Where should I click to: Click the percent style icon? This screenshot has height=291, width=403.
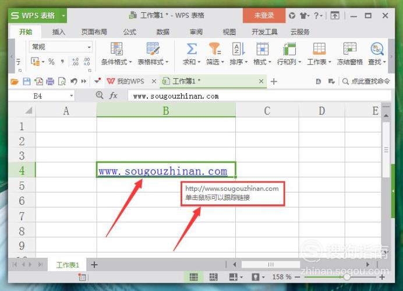point(51,62)
